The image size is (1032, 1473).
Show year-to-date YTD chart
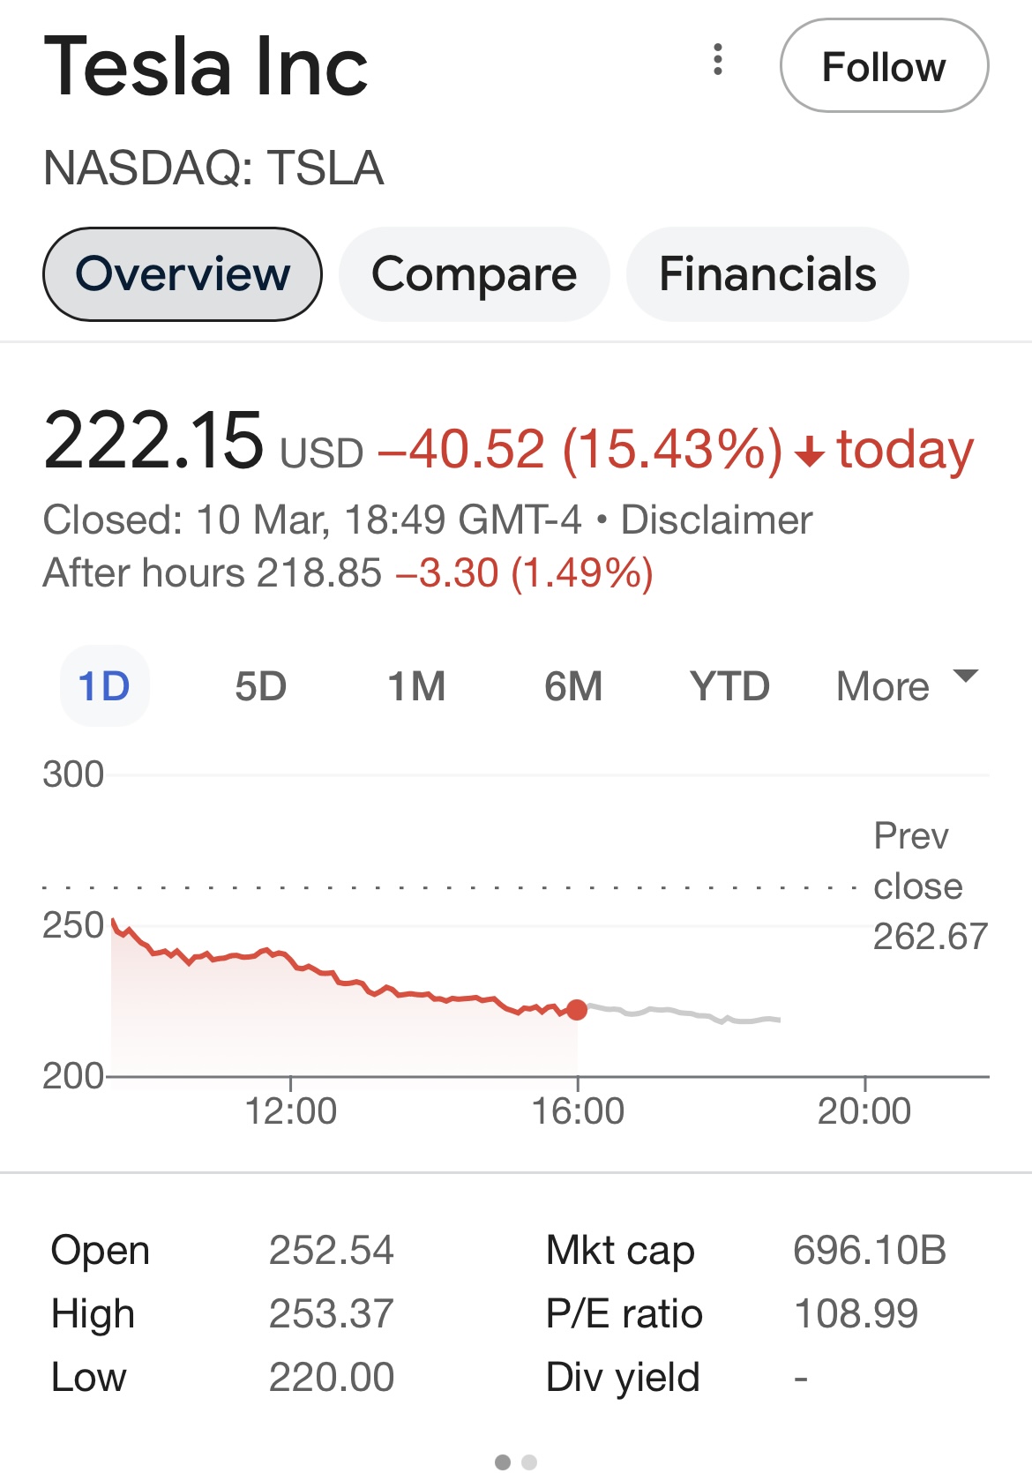pyautogui.click(x=729, y=686)
